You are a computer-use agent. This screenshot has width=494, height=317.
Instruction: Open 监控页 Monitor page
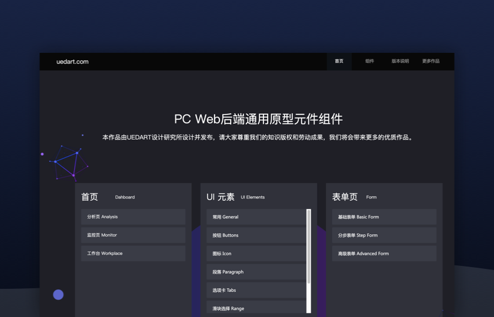[133, 235]
